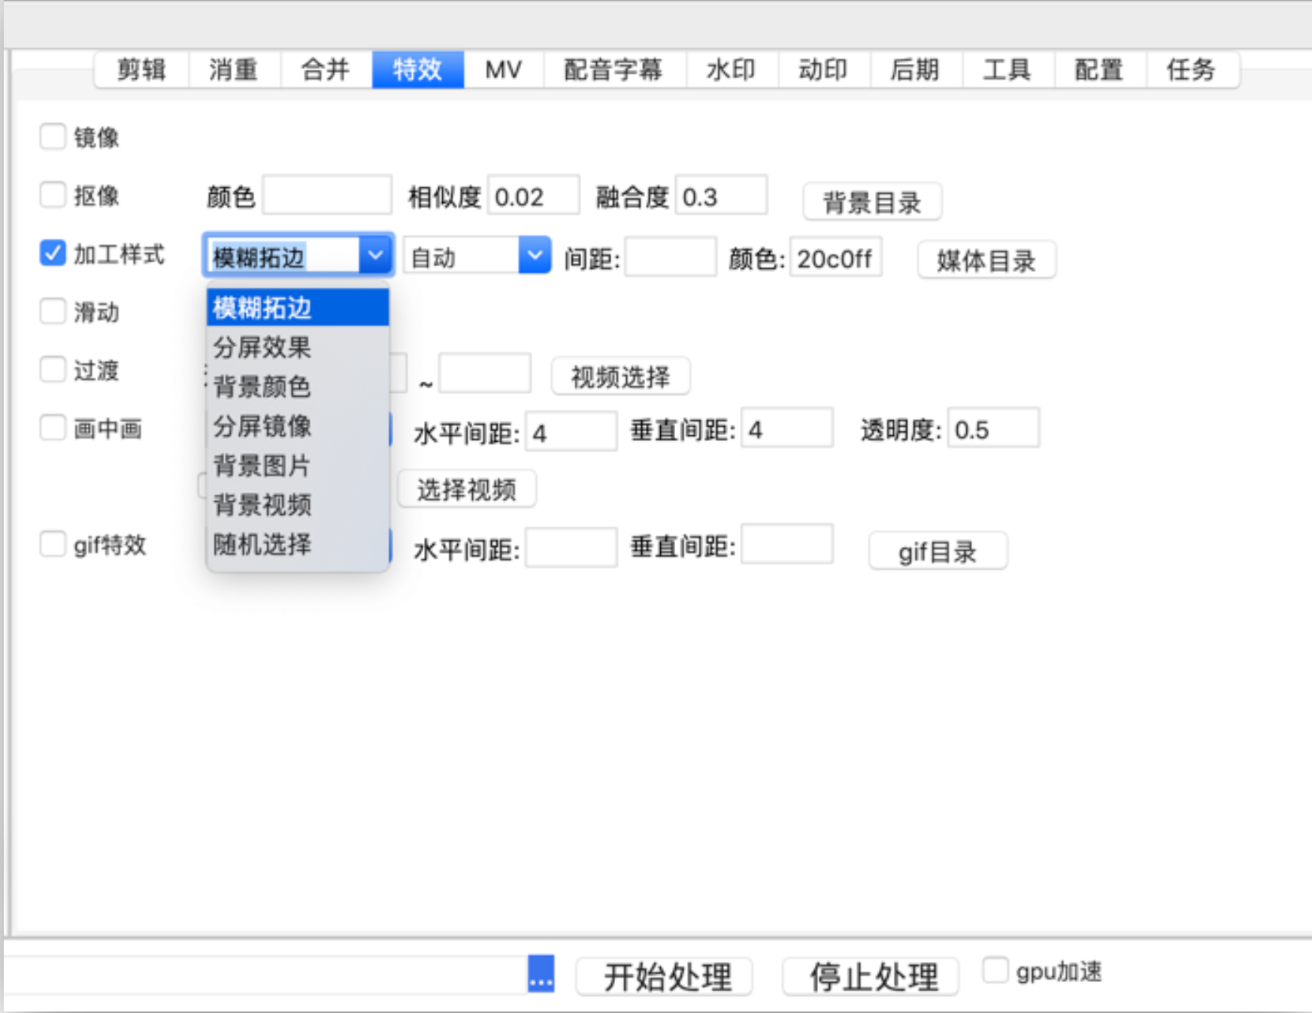View the 任务 tab

tap(1192, 70)
